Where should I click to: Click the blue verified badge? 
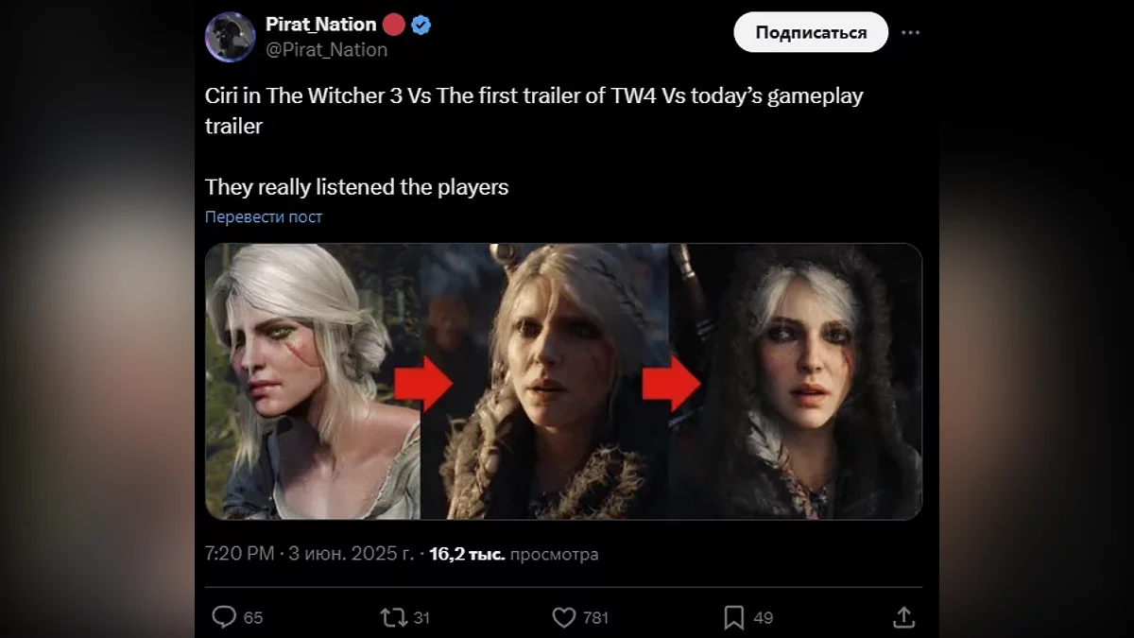(x=421, y=25)
